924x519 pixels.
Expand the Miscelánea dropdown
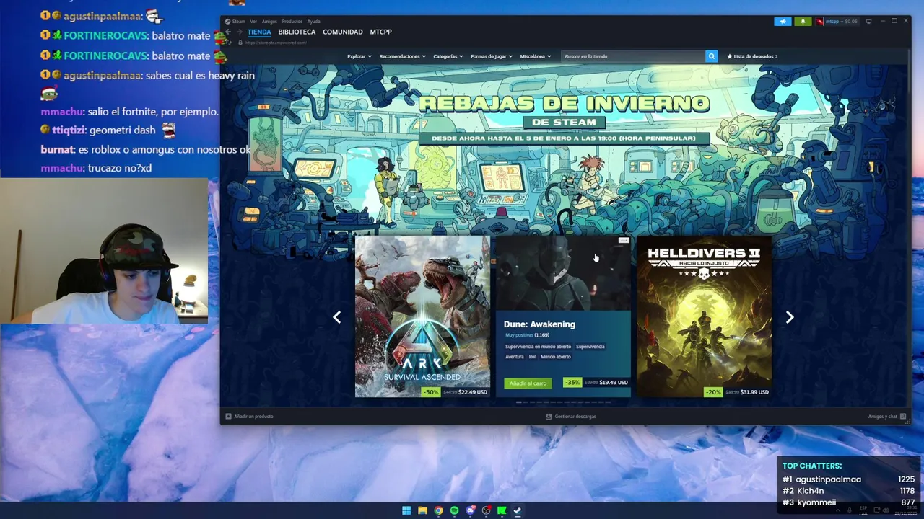[x=536, y=56]
